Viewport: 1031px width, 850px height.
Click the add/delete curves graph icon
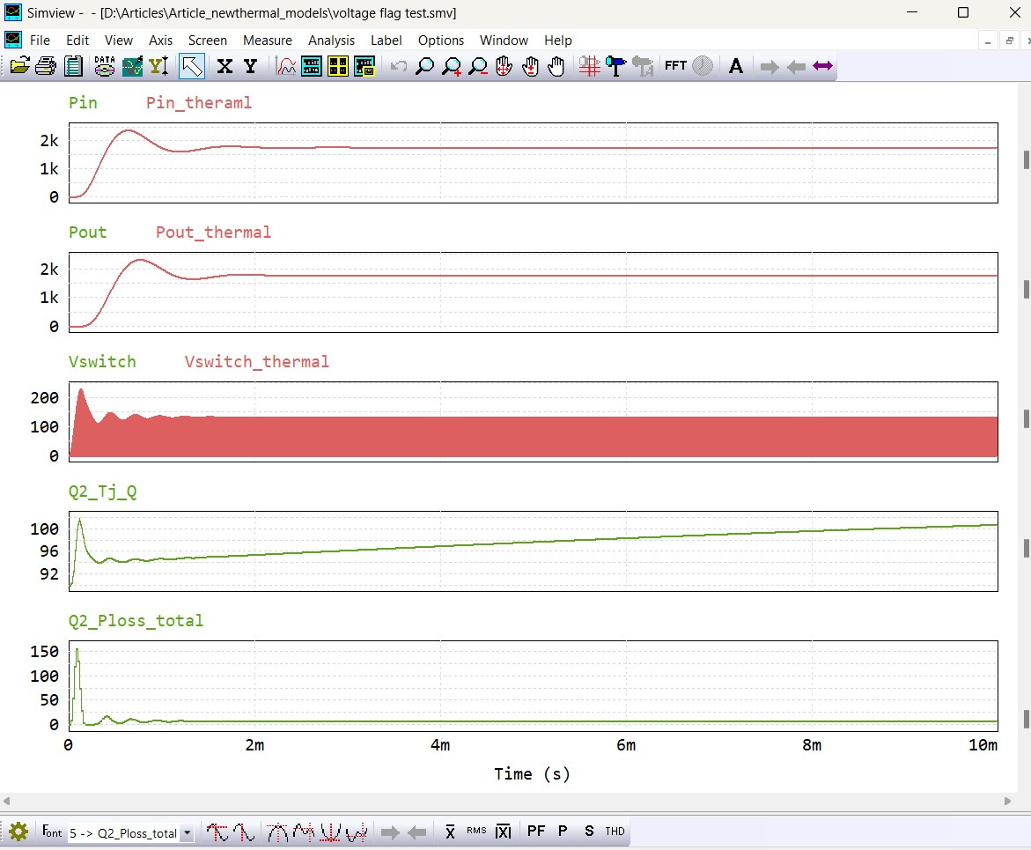tap(132, 66)
